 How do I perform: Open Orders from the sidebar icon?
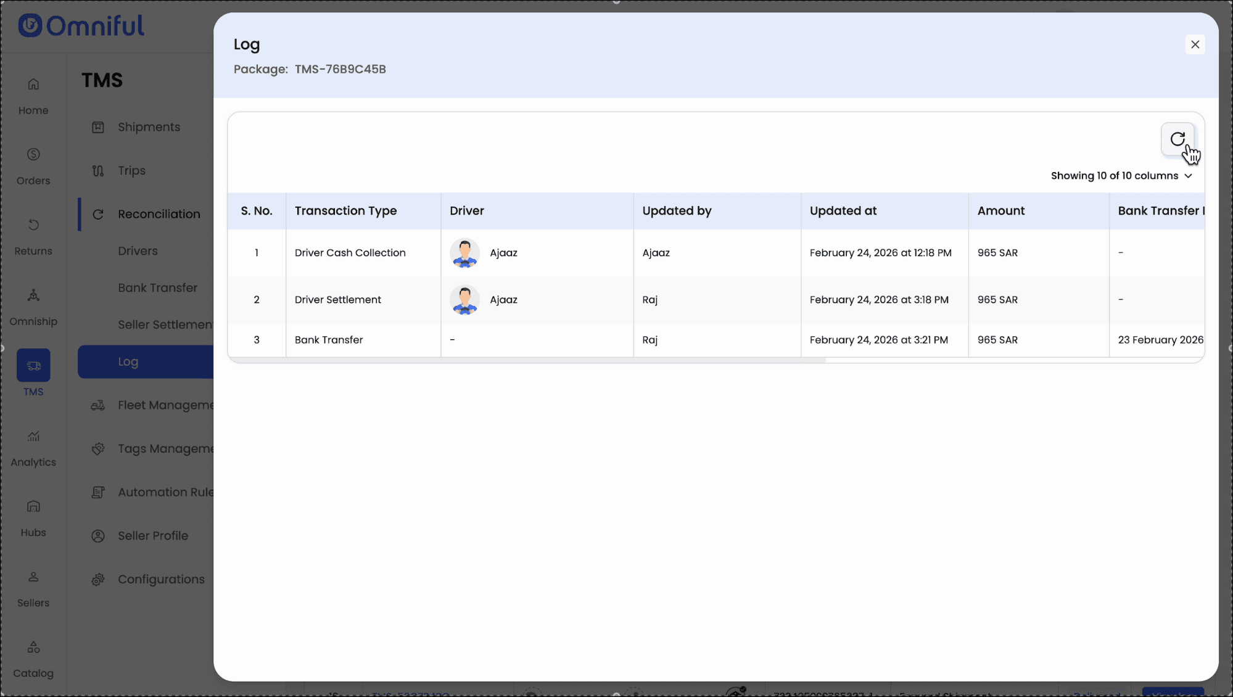[x=33, y=155]
